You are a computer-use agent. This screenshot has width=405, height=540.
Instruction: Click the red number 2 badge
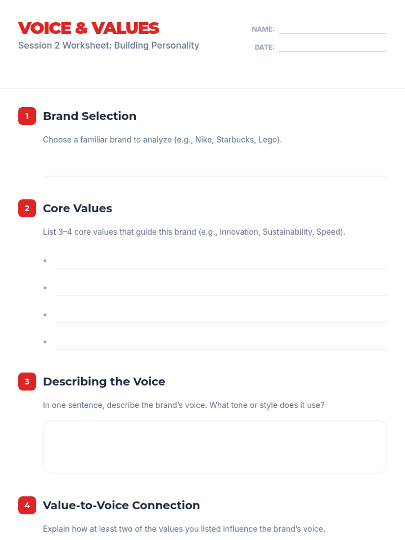point(27,208)
